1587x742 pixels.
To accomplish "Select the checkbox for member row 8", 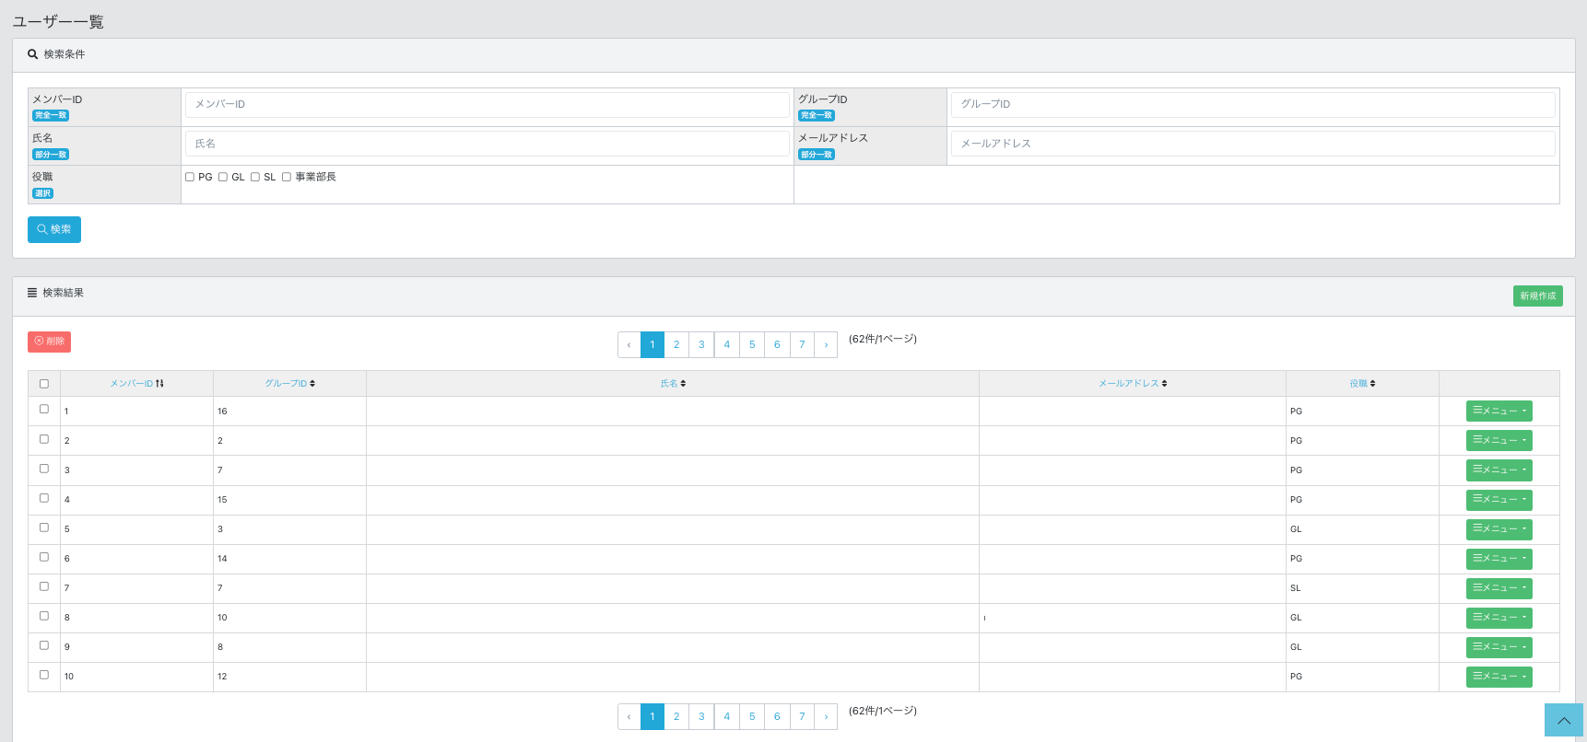I will [44, 616].
